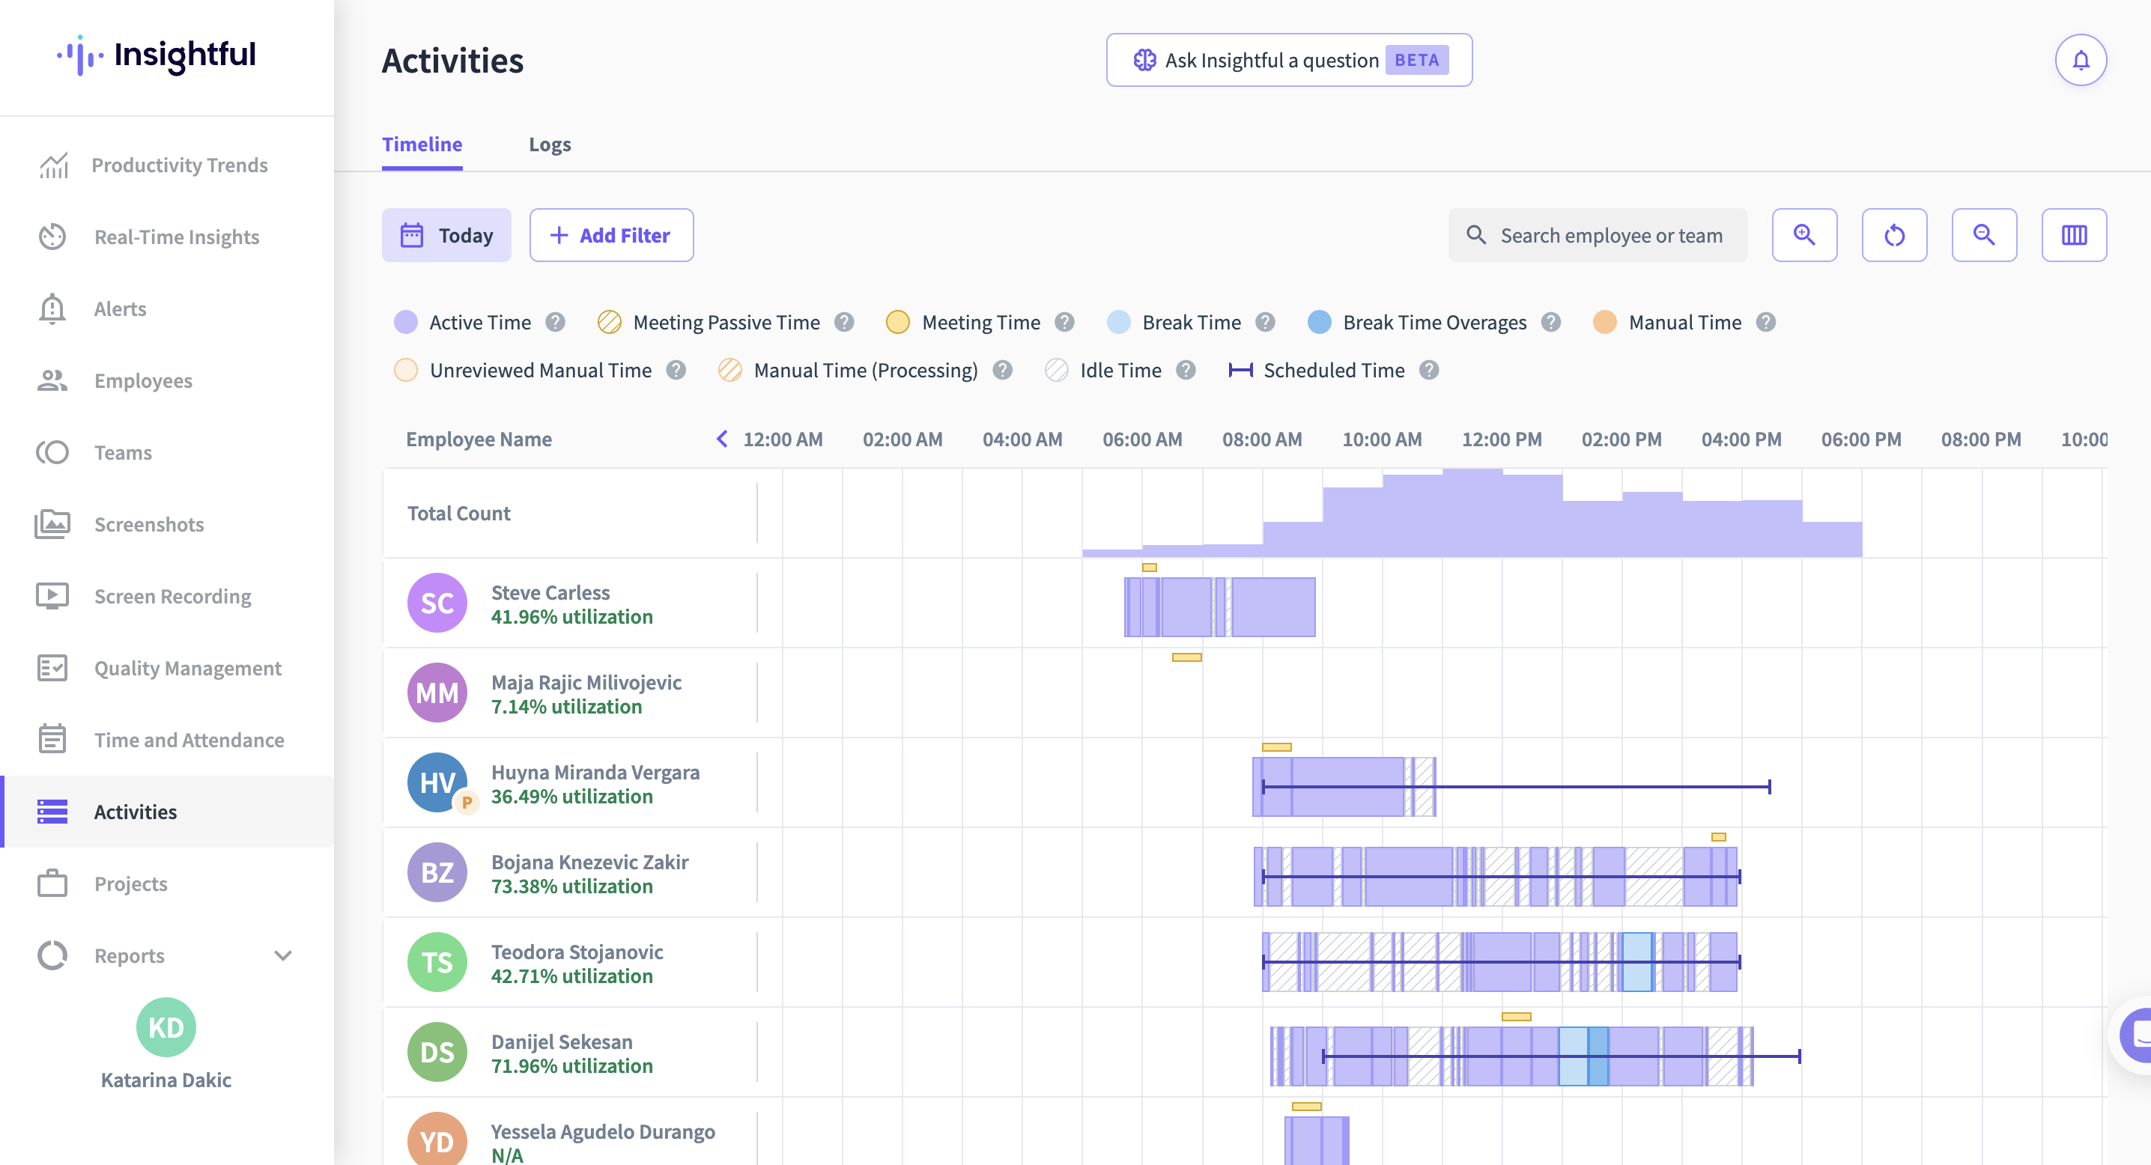Click the Screen Recording icon
Image resolution: width=2151 pixels, height=1165 pixels.
[52, 596]
